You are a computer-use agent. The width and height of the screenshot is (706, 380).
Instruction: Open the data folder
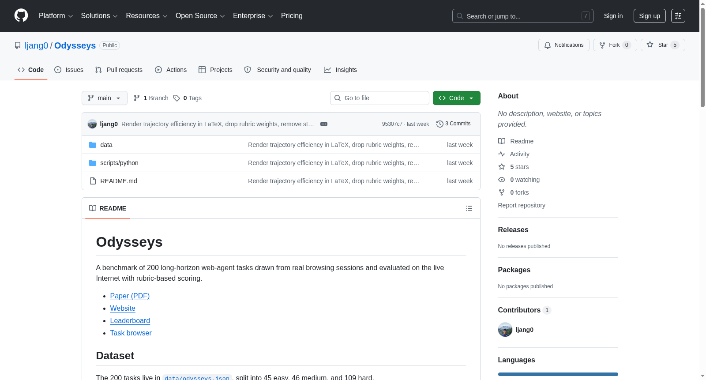tap(106, 145)
